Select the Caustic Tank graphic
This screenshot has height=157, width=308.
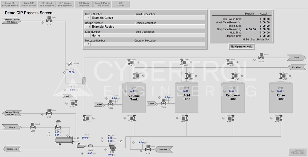coord(134,97)
